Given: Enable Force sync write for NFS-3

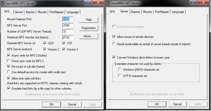Looking at the screenshot, I should (9, 61).
